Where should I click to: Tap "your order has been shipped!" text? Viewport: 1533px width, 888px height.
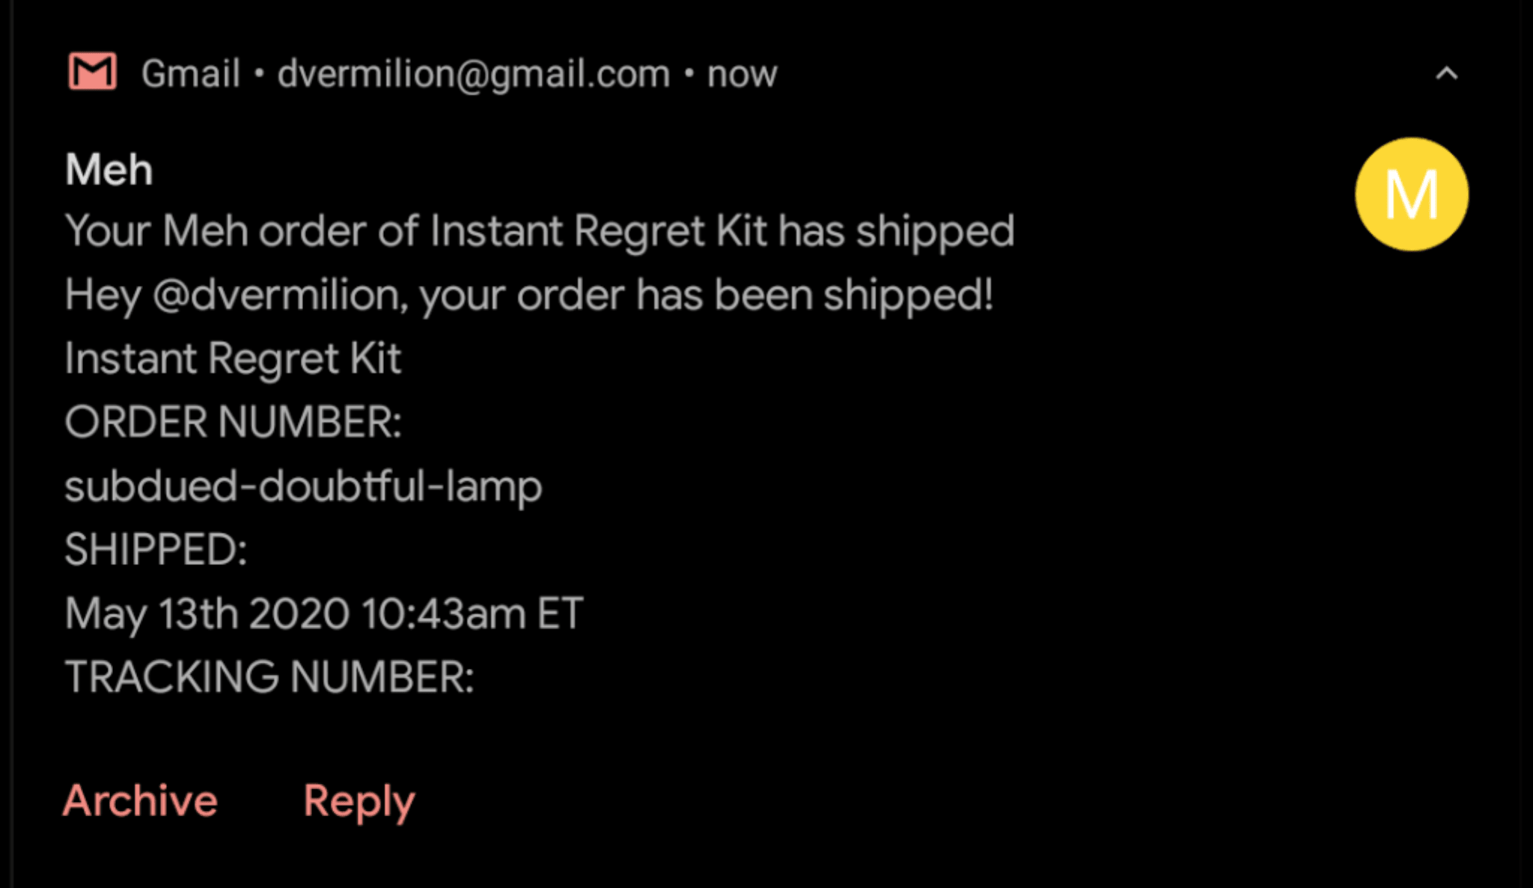706,294
